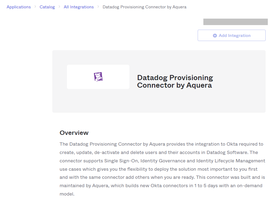Viewport: 280px width, 202px height.
Task: Navigate back to the Catalog page
Action: tap(47, 7)
